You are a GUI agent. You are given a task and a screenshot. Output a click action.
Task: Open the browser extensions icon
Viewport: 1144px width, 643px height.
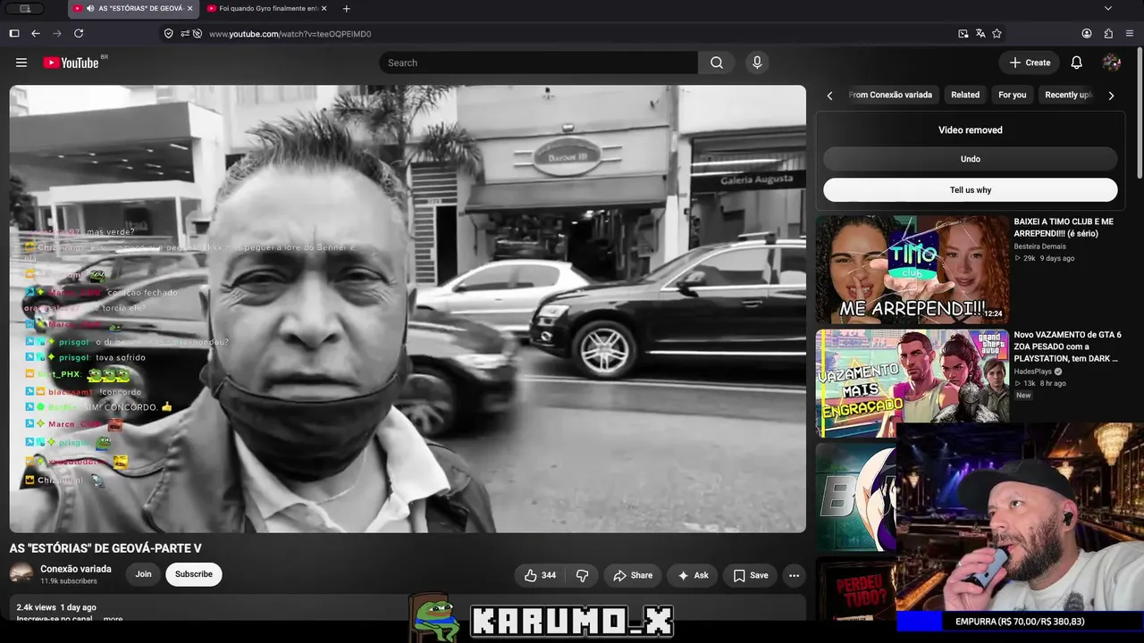coord(1108,34)
